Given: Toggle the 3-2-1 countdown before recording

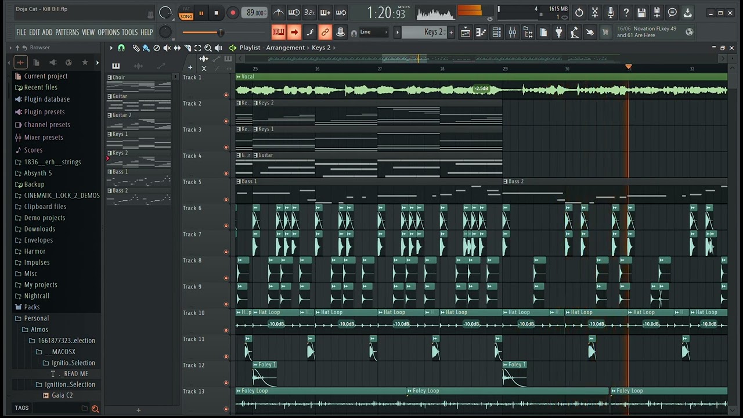Looking at the screenshot, I should click(x=309, y=13).
